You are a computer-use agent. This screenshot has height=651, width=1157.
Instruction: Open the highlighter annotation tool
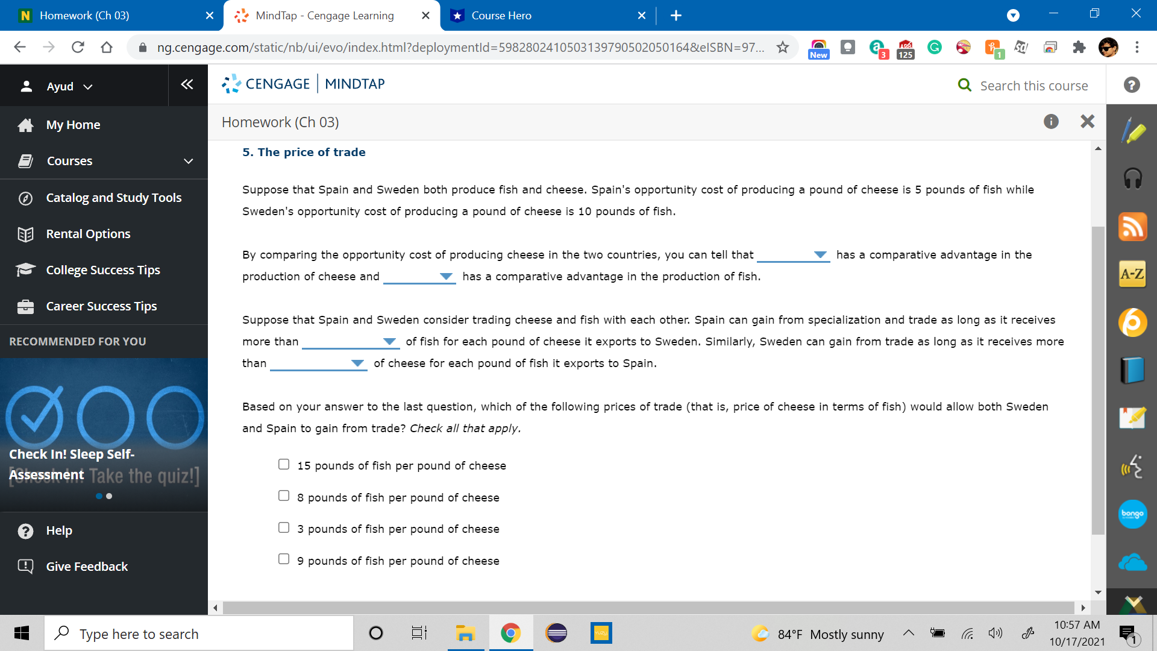pos(1132,130)
